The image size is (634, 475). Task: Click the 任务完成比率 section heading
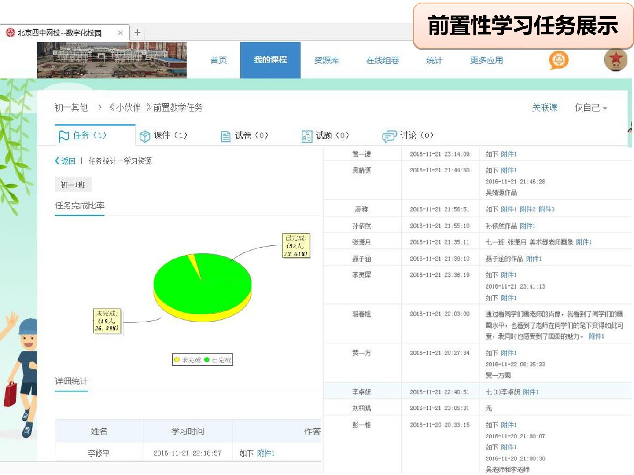coord(80,205)
